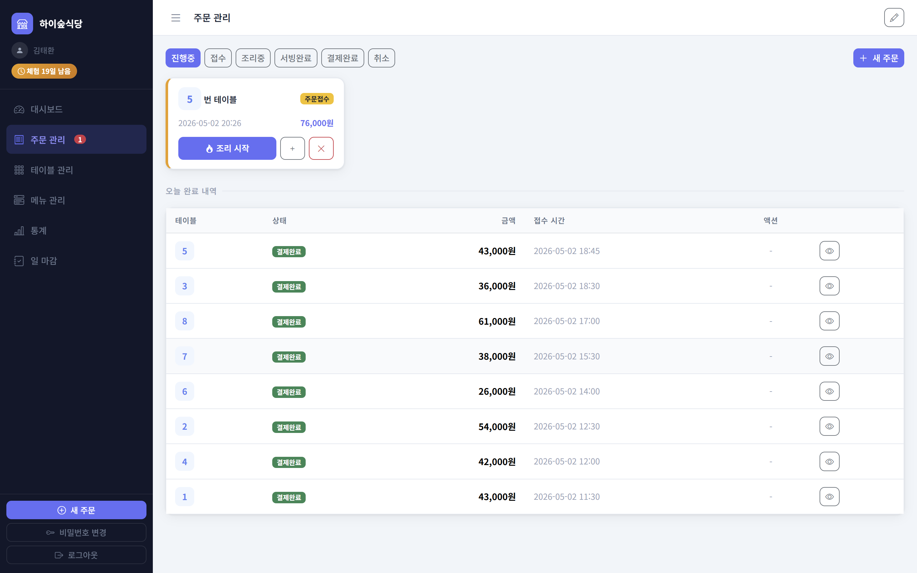Click the 금액 column header
917x573 pixels.
[508, 221]
